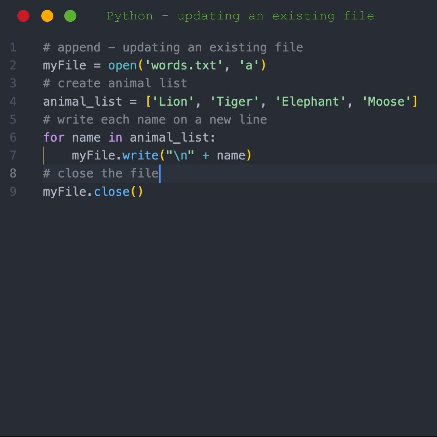Click the "\n" string on line 7
The image size is (437, 437).
[x=180, y=155]
